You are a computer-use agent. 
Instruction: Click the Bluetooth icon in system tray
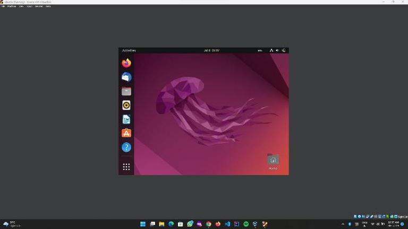click(x=350, y=224)
